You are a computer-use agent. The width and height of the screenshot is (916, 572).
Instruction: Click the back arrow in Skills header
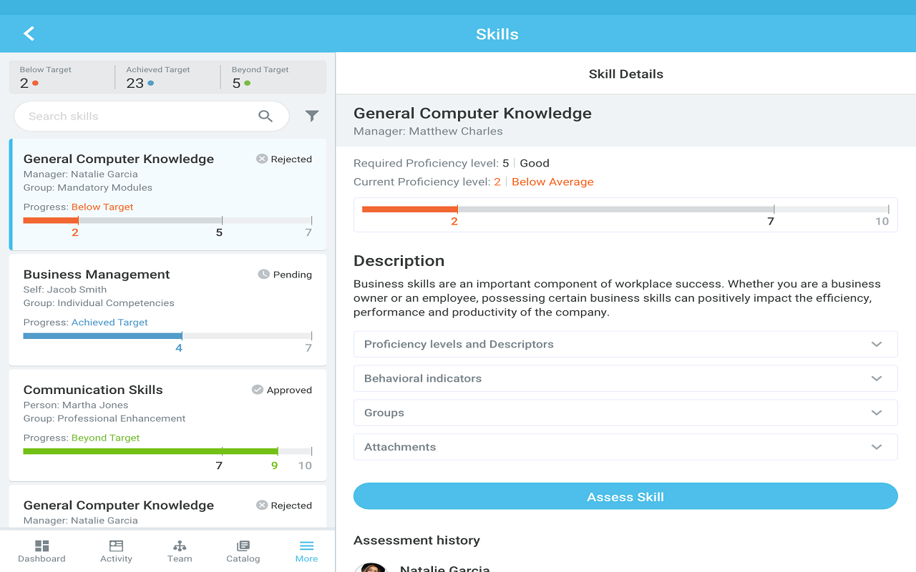coord(29,33)
